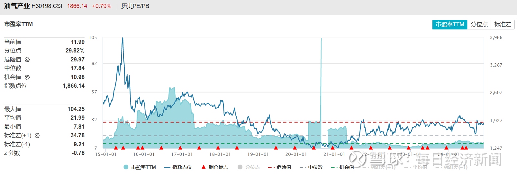Click gear icon beside 标准差(+1)
This screenshot has height=175, width=517.
(37, 136)
